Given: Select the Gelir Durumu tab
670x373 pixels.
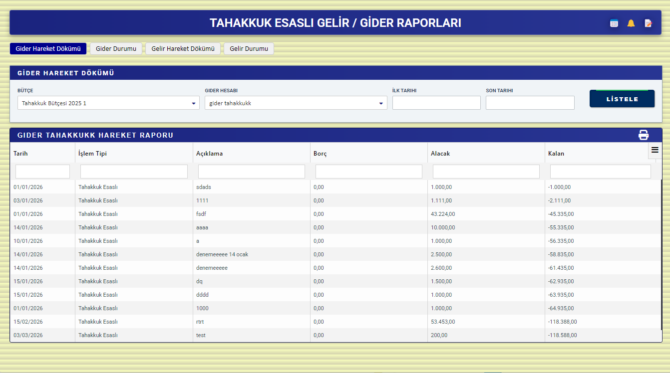Looking at the screenshot, I should click(x=249, y=48).
